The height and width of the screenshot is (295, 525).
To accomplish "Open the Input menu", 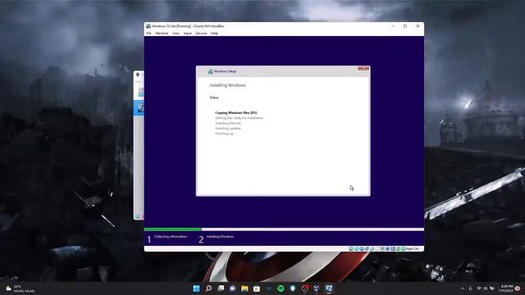I will (x=188, y=34).
